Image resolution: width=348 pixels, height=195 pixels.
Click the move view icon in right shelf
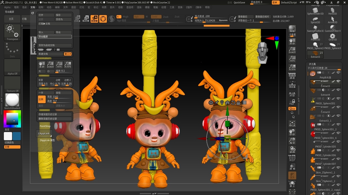(x=292, y=133)
